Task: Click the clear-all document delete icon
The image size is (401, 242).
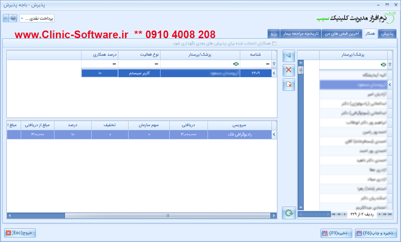Action: click(289, 85)
